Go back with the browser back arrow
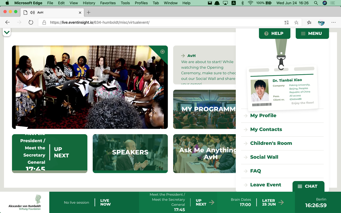 point(7,23)
